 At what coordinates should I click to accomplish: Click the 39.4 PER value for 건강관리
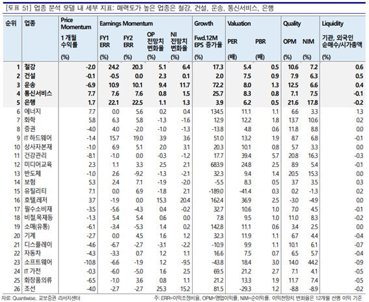[246, 156]
